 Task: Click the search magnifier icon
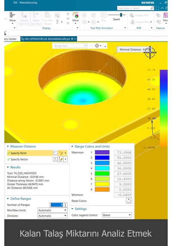pos(152,8)
